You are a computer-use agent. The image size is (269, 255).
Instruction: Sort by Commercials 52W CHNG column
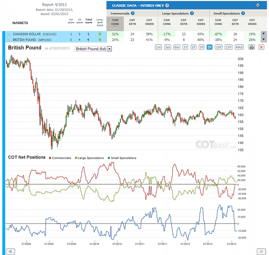click(115, 24)
